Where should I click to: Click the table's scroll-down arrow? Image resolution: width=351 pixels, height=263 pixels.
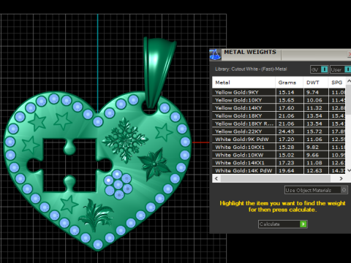click(349, 170)
